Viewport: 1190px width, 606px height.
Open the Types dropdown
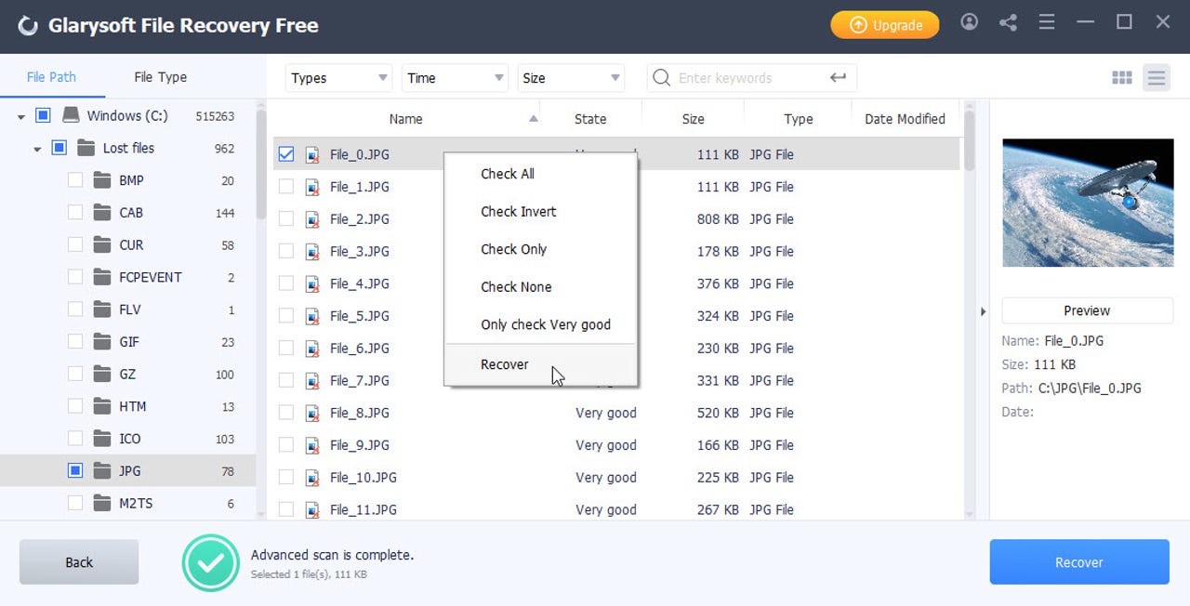[339, 78]
